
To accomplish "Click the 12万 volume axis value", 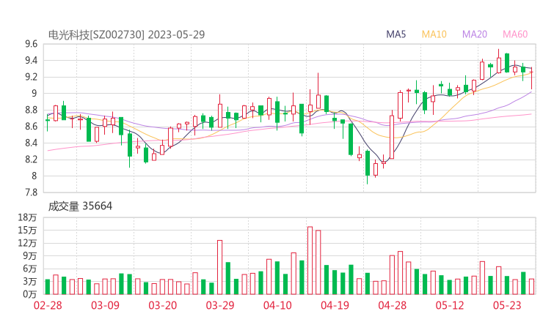I will 27,243.
